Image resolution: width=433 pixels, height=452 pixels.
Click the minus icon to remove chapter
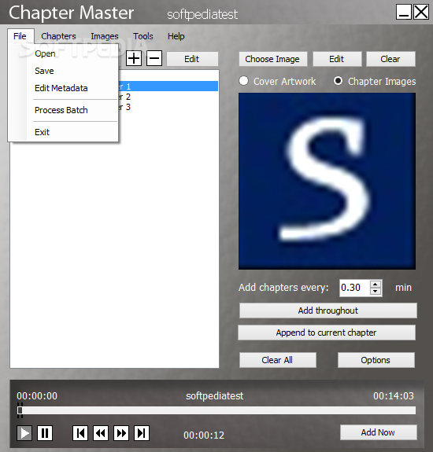click(x=154, y=58)
